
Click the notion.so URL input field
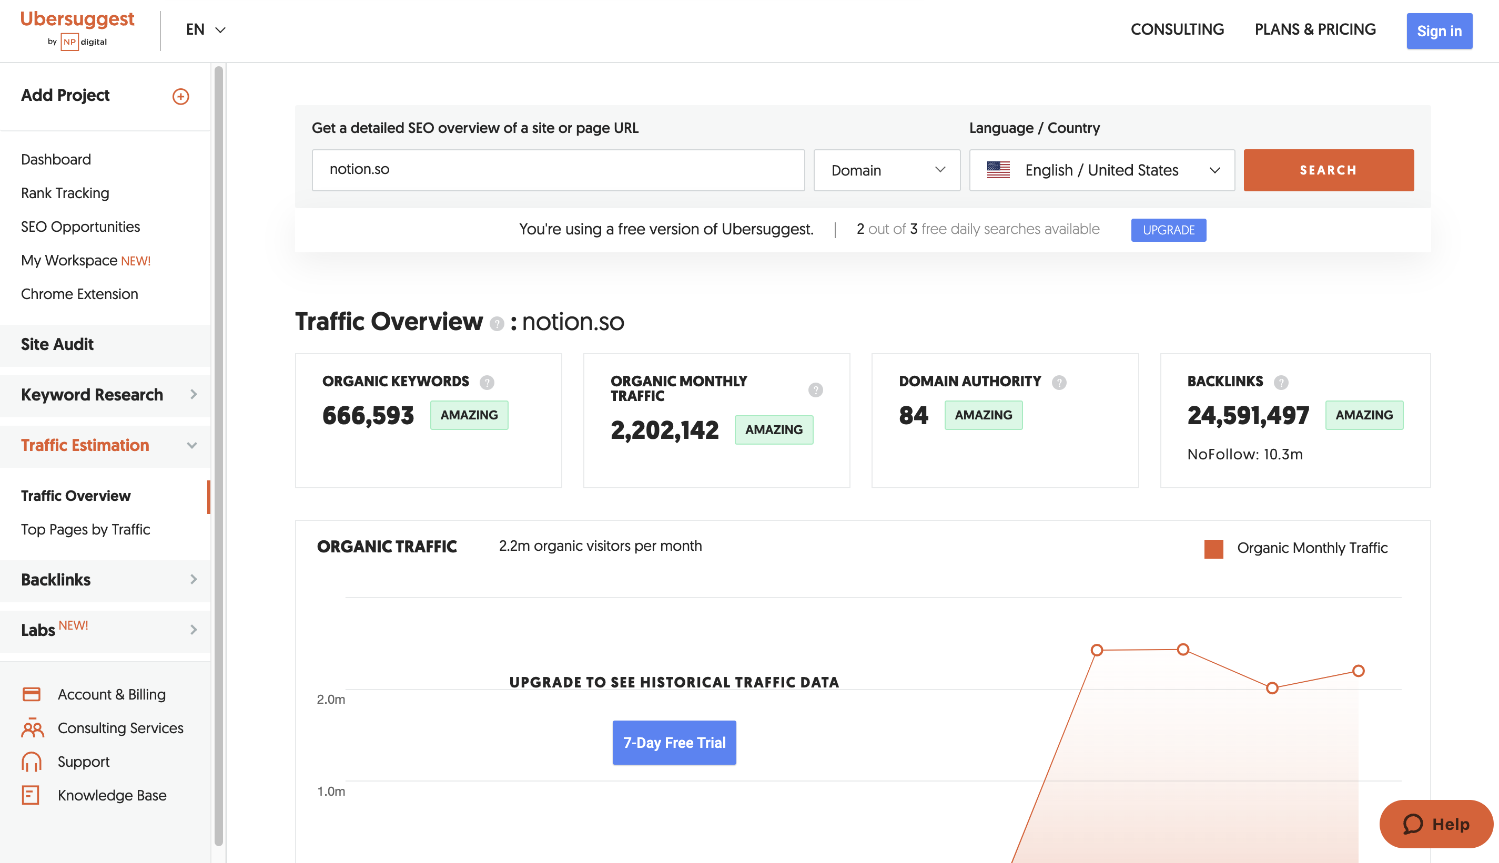pos(558,170)
